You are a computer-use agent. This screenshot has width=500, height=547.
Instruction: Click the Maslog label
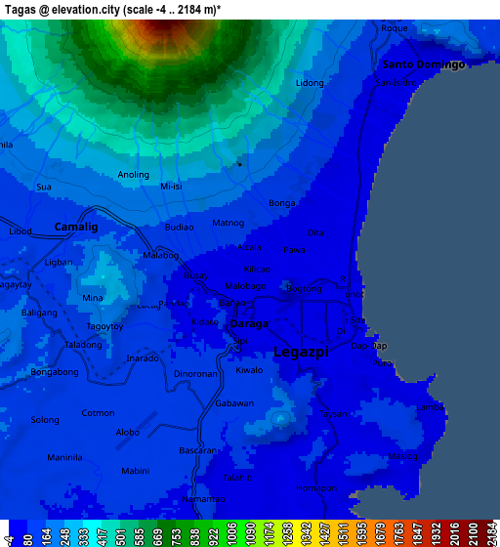402,456
